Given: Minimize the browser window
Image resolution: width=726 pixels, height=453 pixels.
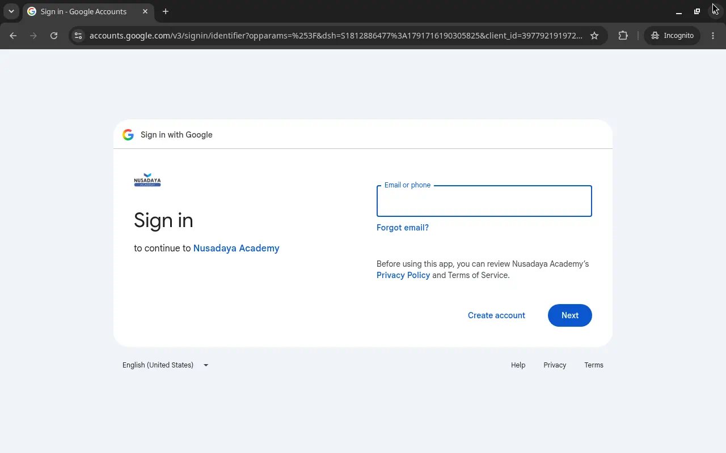Looking at the screenshot, I should pyautogui.click(x=679, y=11).
